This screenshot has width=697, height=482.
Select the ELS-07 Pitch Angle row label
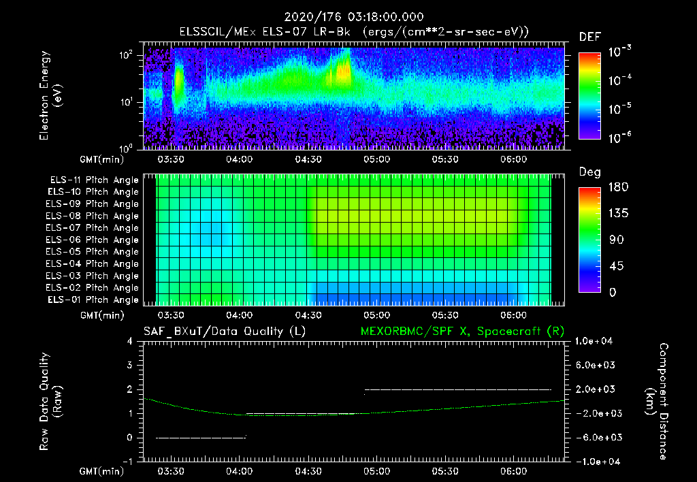pos(93,227)
